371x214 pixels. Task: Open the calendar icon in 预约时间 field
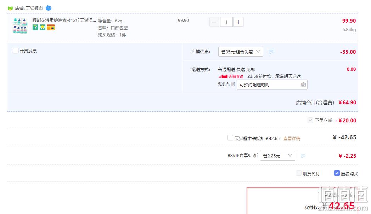(303, 84)
